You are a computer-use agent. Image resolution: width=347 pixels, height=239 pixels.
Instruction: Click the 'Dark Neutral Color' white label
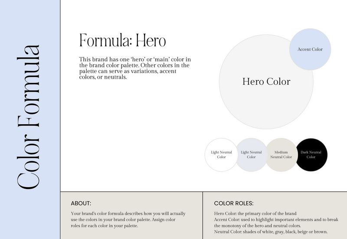click(x=311, y=155)
